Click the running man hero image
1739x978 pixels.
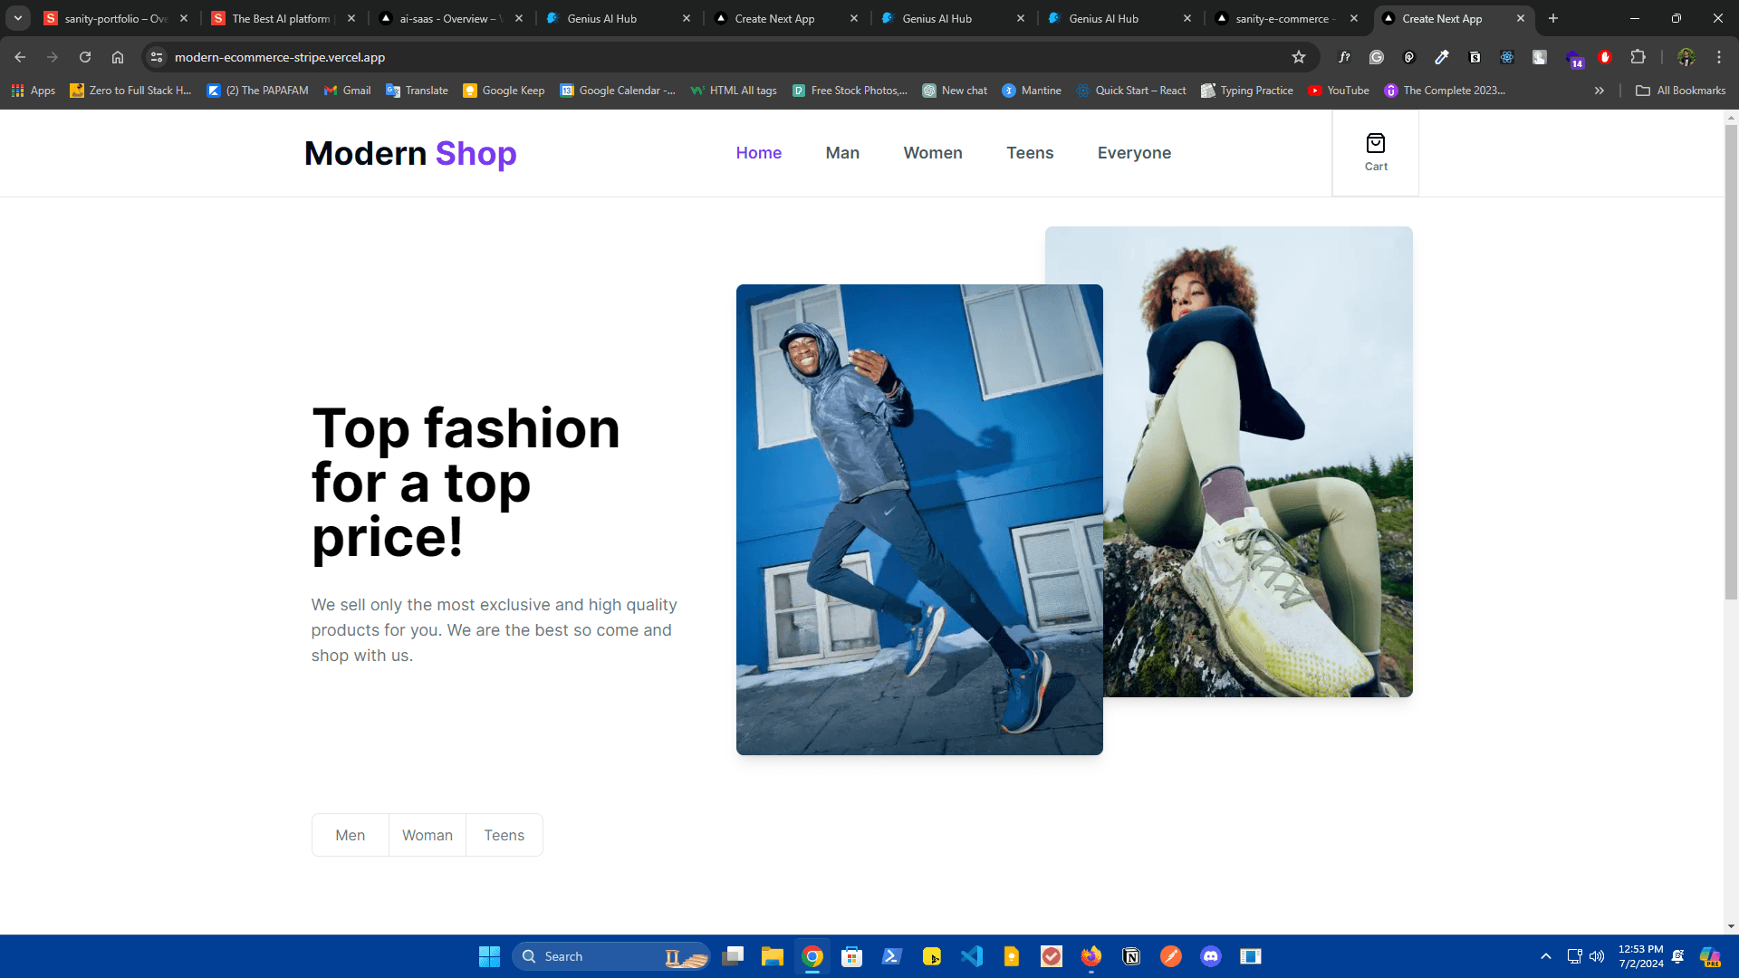click(918, 520)
